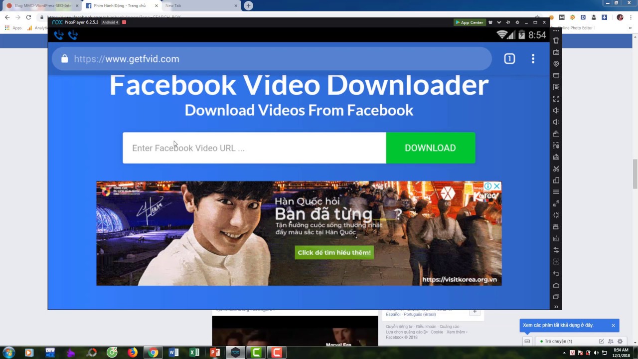This screenshot has width=638, height=359.
Task: Expand Nox title bar dropdown arrow
Action: (x=499, y=22)
